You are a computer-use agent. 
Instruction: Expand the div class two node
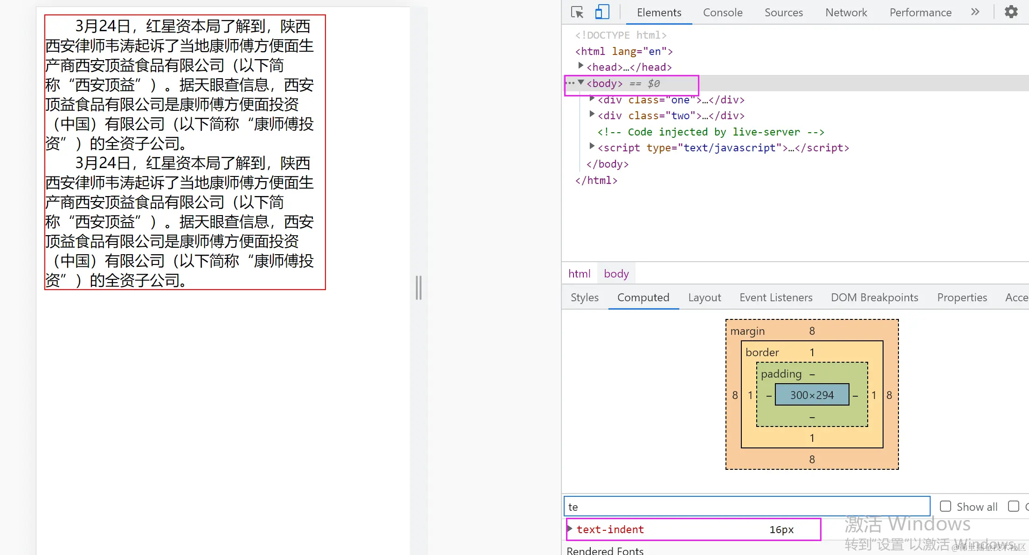[x=592, y=114]
